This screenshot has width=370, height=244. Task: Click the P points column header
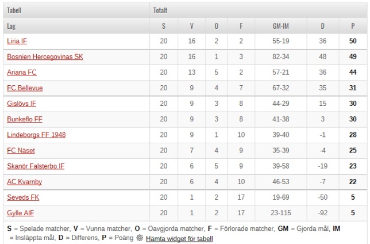coord(353,26)
